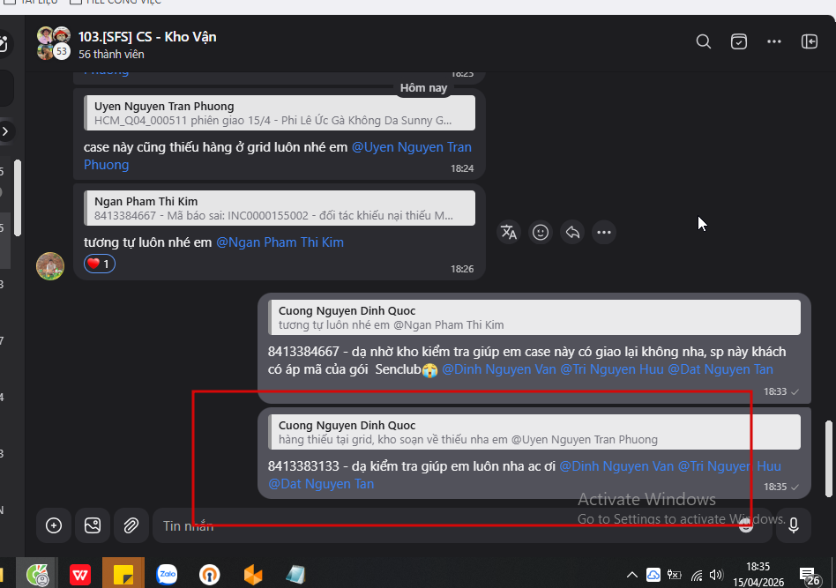Open Zalo from the taskbar
Image resolution: width=836 pixels, height=588 pixels.
[x=167, y=575]
